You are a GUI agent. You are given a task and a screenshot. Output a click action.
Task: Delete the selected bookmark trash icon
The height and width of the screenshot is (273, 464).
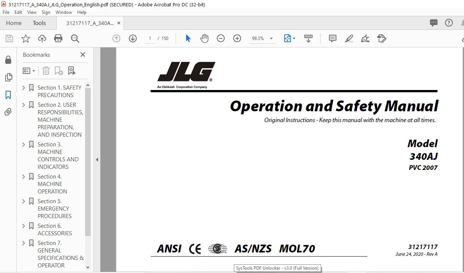[x=46, y=71]
